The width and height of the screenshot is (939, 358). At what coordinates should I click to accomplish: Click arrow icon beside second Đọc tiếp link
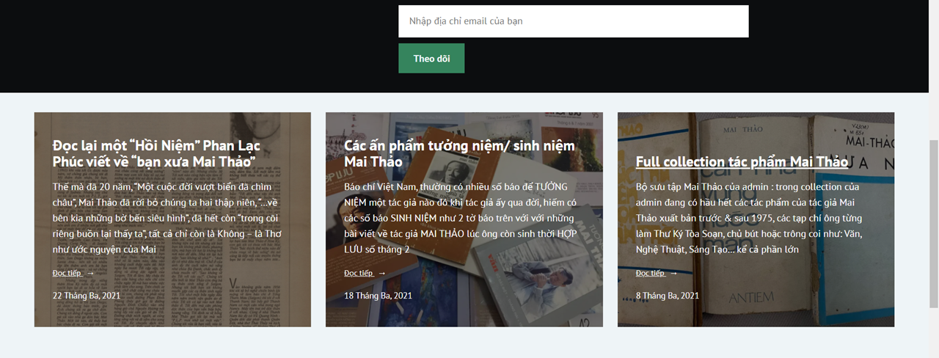click(382, 274)
